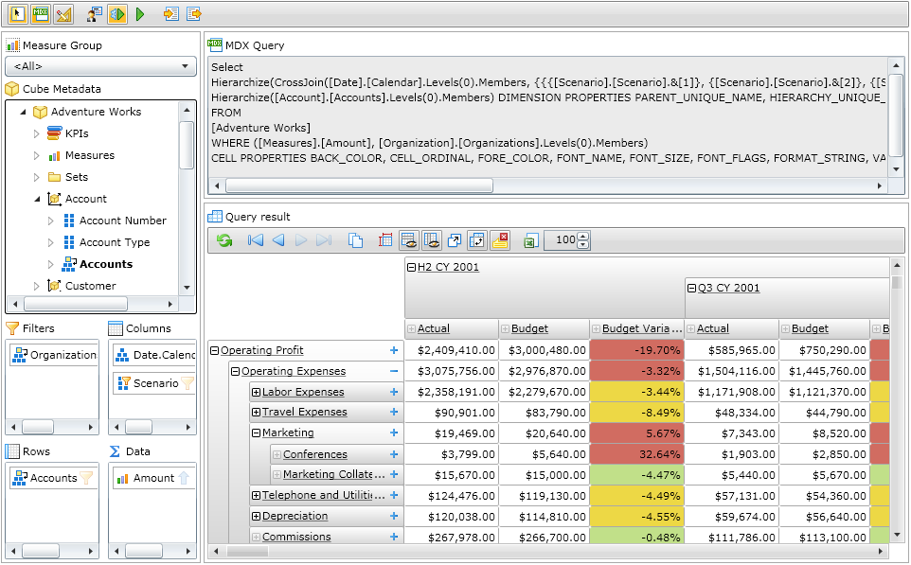This screenshot has height=565, width=911.
Task: Collapse the Operating Expenses row
Action: point(235,372)
